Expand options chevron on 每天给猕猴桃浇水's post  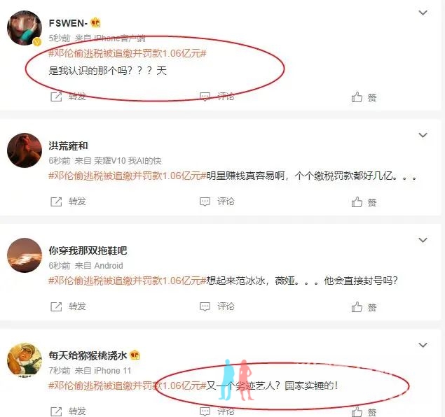pyautogui.click(x=423, y=345)
